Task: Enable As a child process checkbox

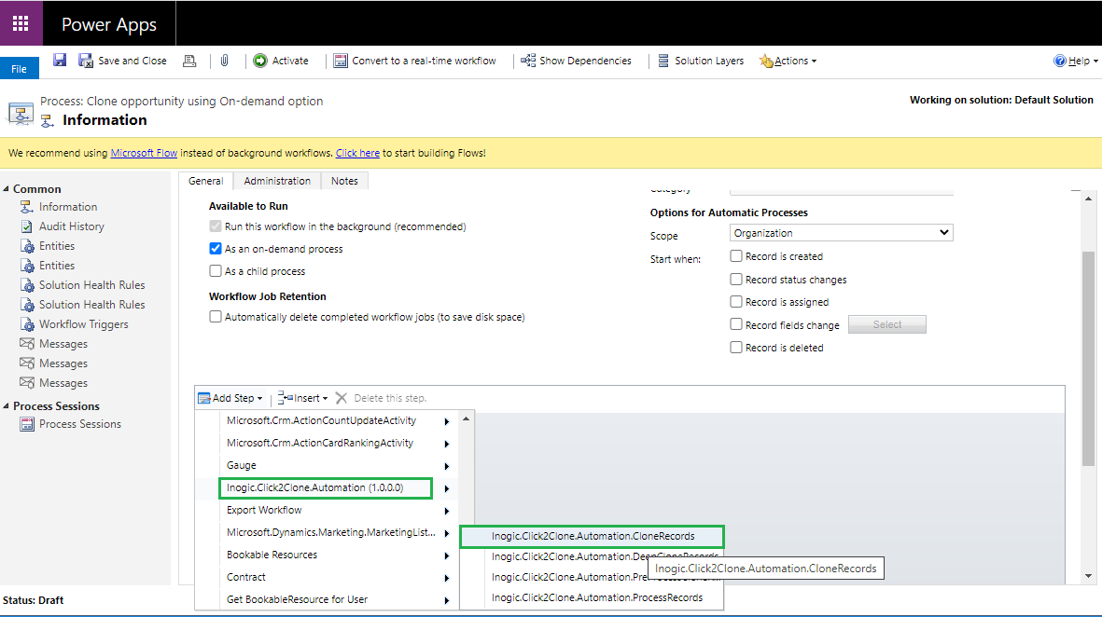Action: (x=216, y=271)
